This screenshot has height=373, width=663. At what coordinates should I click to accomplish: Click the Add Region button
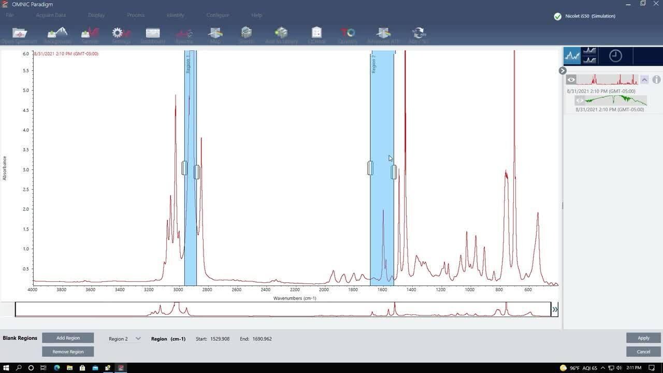(x=68, y=338)
